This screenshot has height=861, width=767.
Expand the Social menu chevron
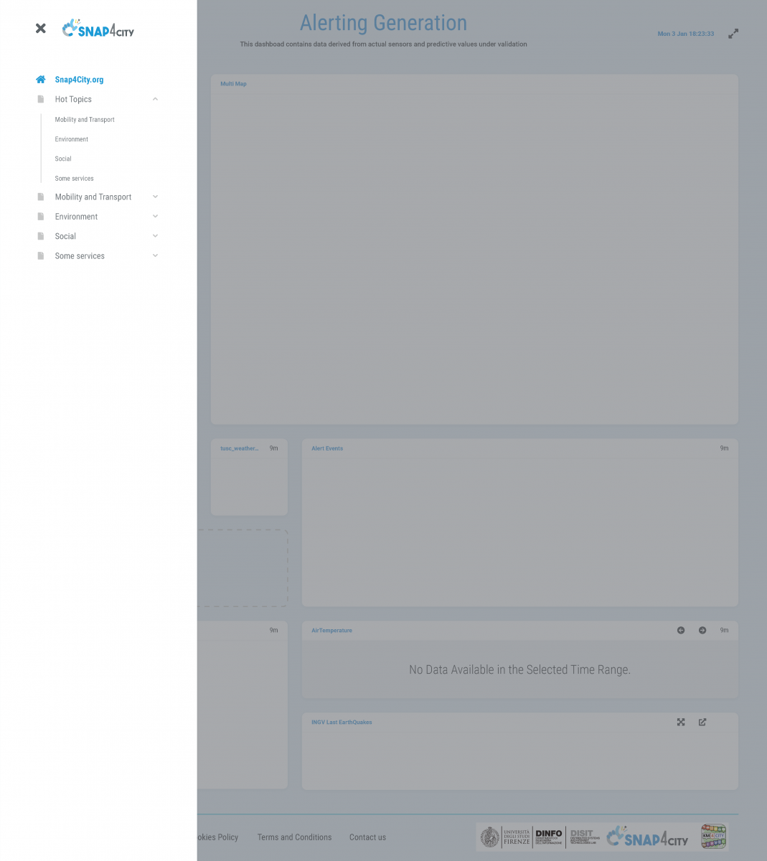[x=155, y=236]
